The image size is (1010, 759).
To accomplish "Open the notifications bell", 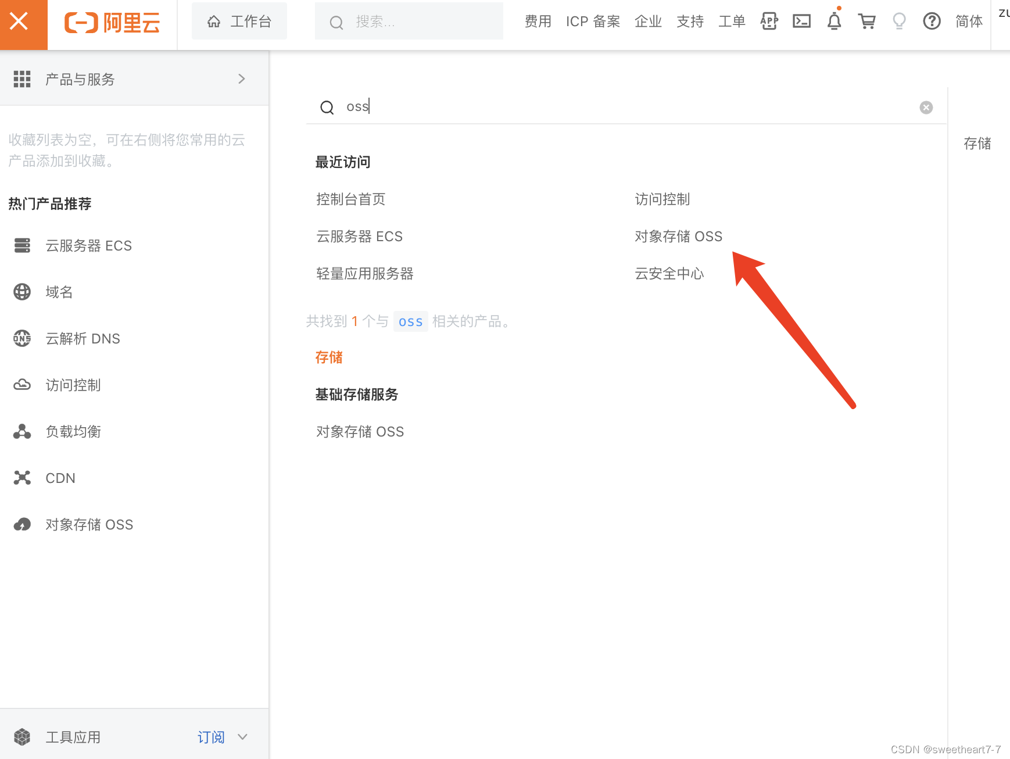I will click(834, 21).
